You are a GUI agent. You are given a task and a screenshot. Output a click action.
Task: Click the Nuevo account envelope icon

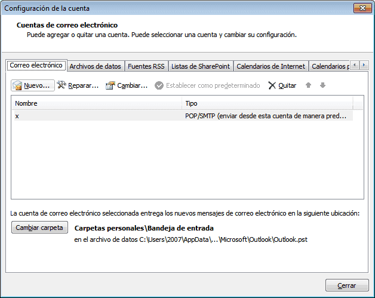point(18,85)
